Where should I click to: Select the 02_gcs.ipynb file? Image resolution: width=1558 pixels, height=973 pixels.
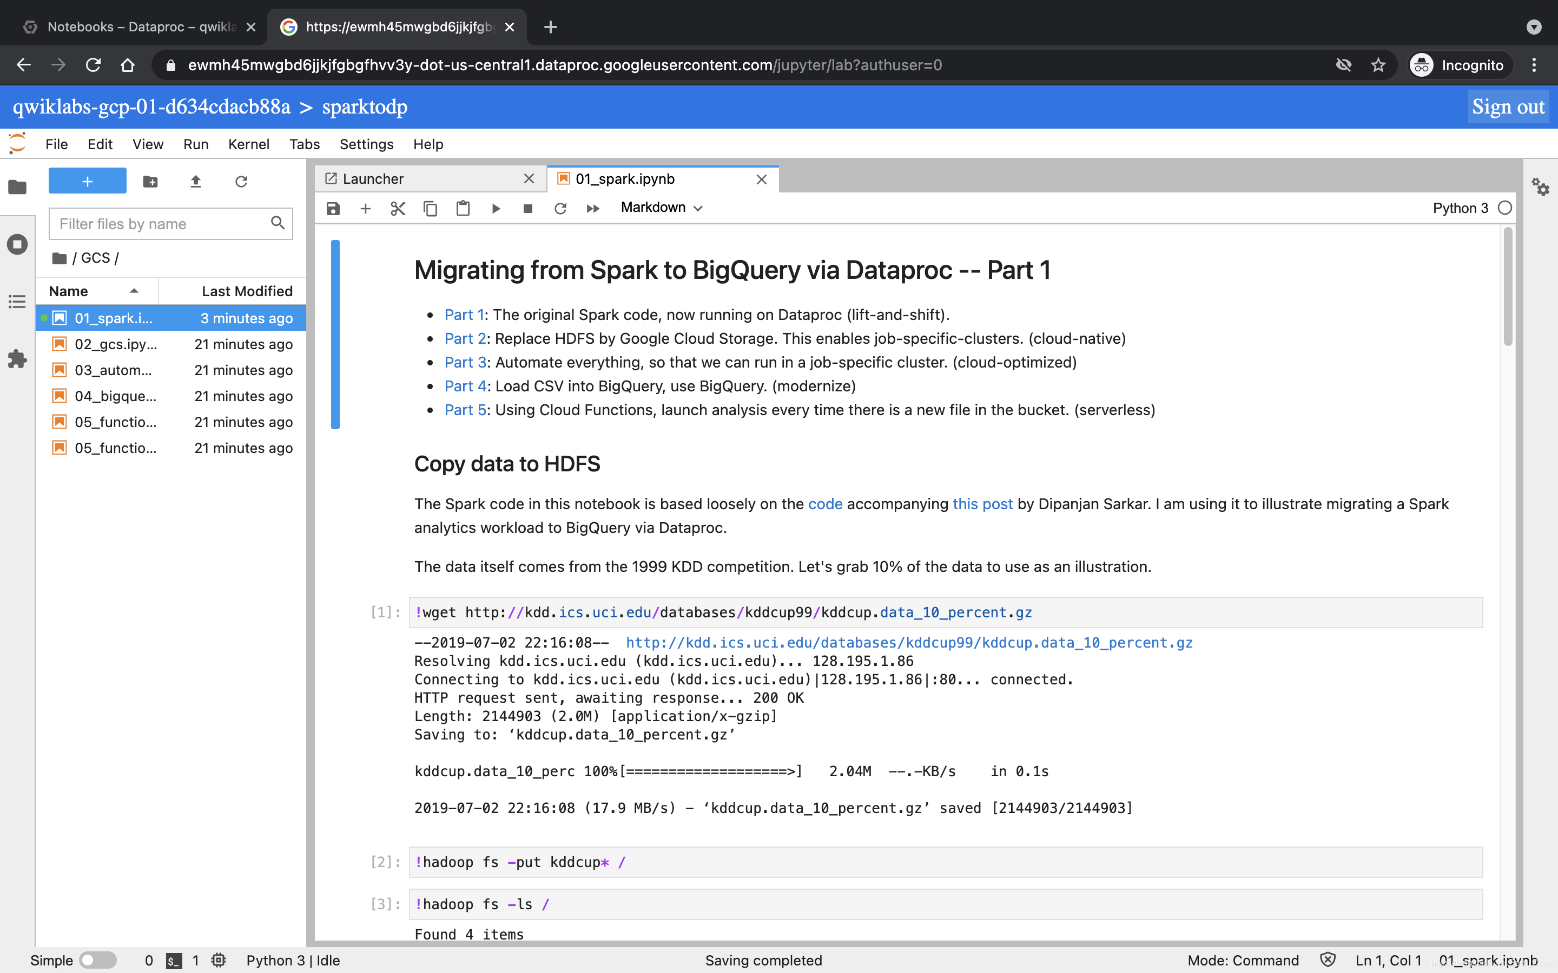[x=170, y=344]
